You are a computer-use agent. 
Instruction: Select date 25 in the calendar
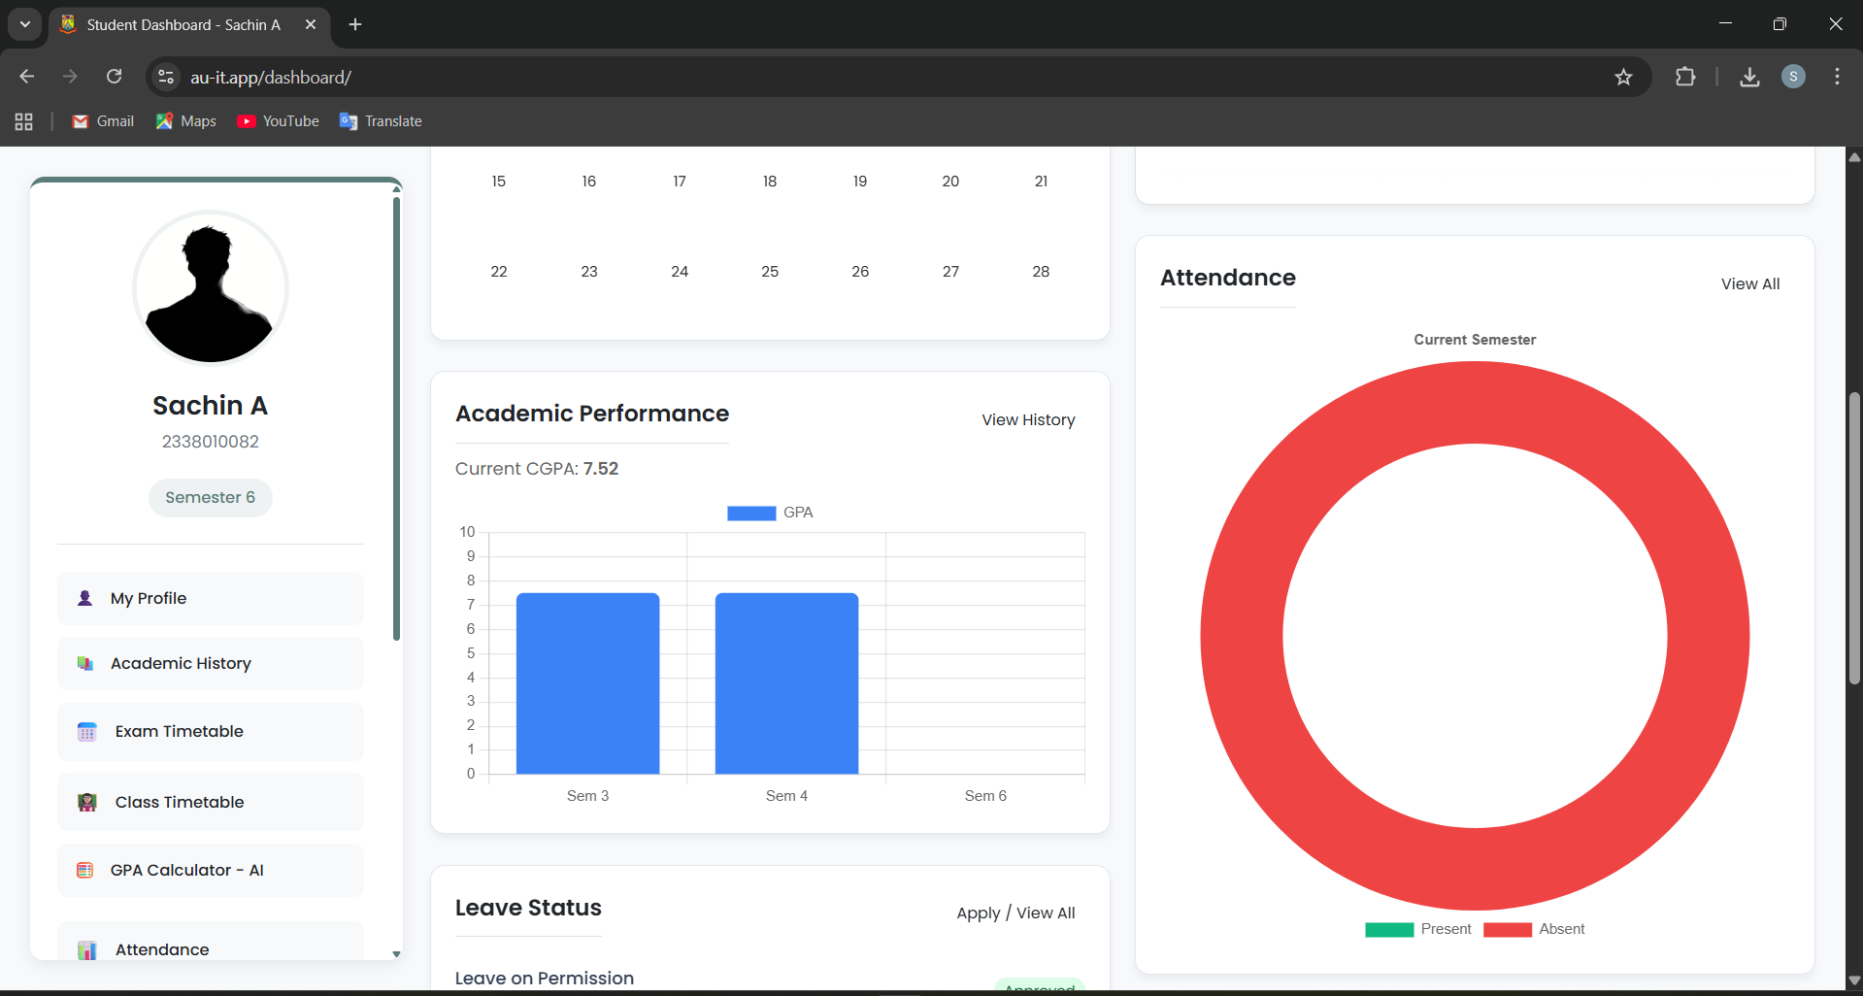770,272
